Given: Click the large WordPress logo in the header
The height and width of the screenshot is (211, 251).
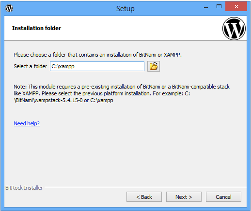Looking at the screenshot, I should pyautogui.click(x=234, y=29).
